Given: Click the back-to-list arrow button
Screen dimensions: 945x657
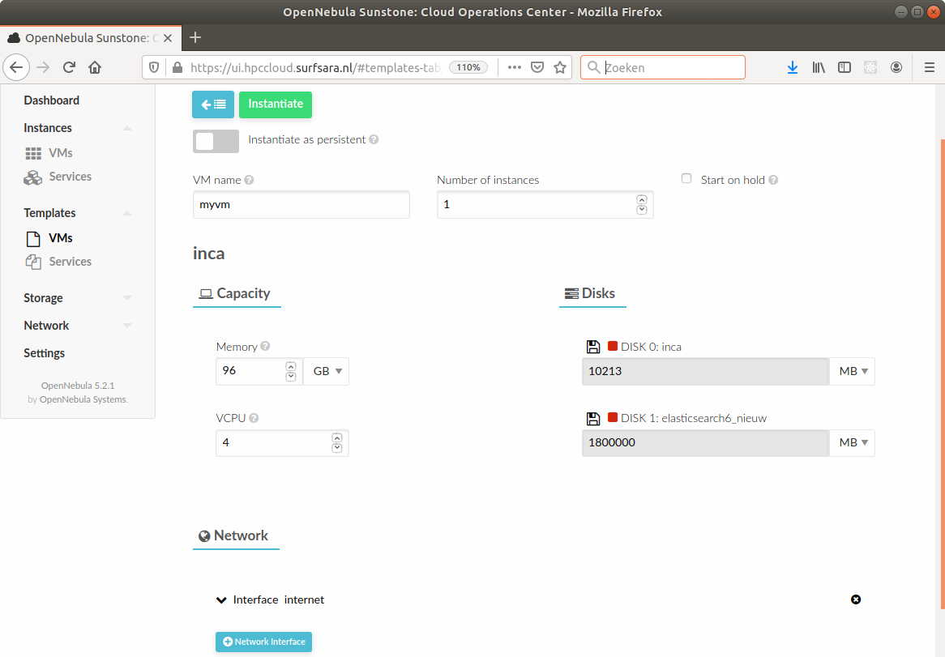Looking at the screenshot, I should point(213,105).
